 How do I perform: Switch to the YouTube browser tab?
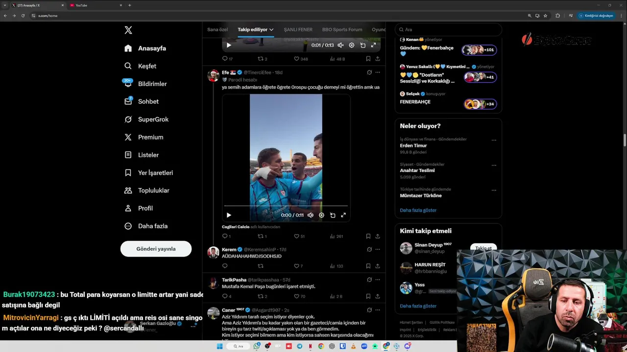coord(96,5)
